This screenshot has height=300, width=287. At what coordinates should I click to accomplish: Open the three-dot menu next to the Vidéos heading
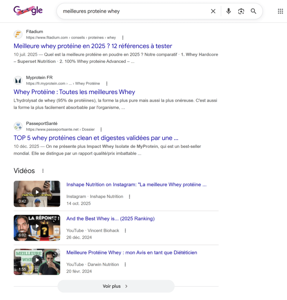(43, 171)
